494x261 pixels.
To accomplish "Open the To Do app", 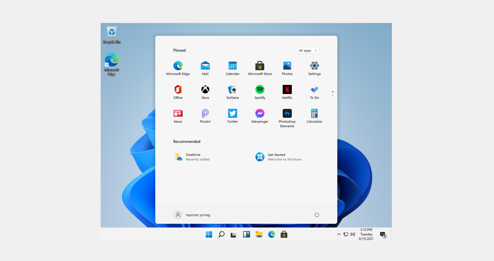I will pyautogui.click(x=314, y=92).
